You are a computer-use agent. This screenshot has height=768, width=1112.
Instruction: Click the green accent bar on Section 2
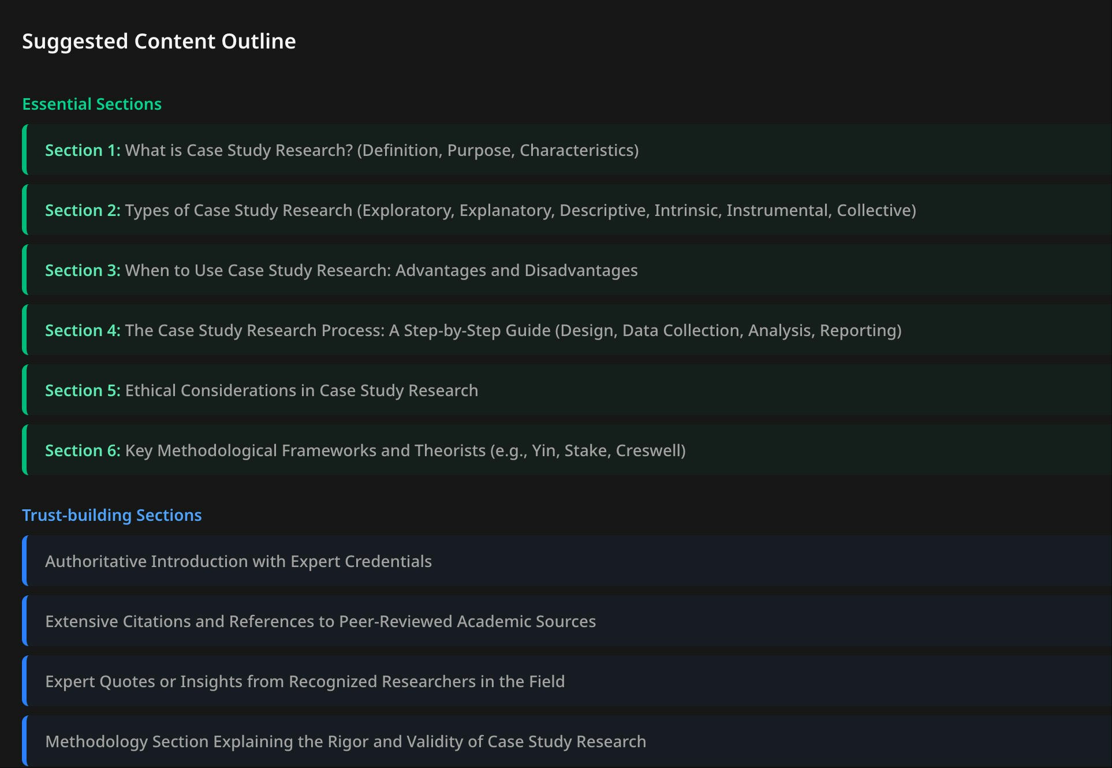coord(25,210)
